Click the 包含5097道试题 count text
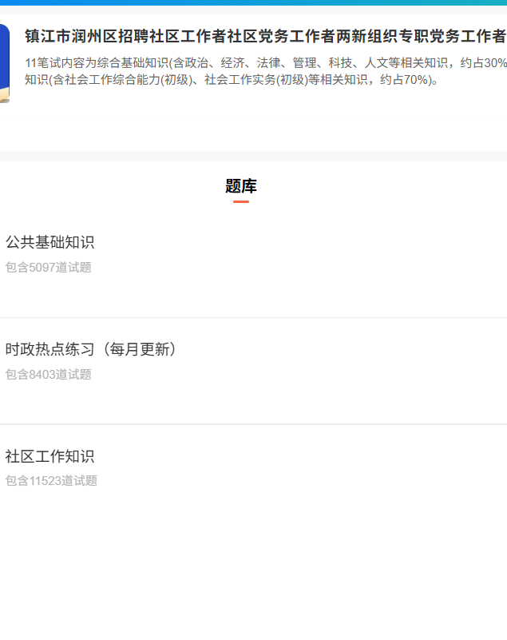This screenshot has height=640, width=507. click(48, 268)
